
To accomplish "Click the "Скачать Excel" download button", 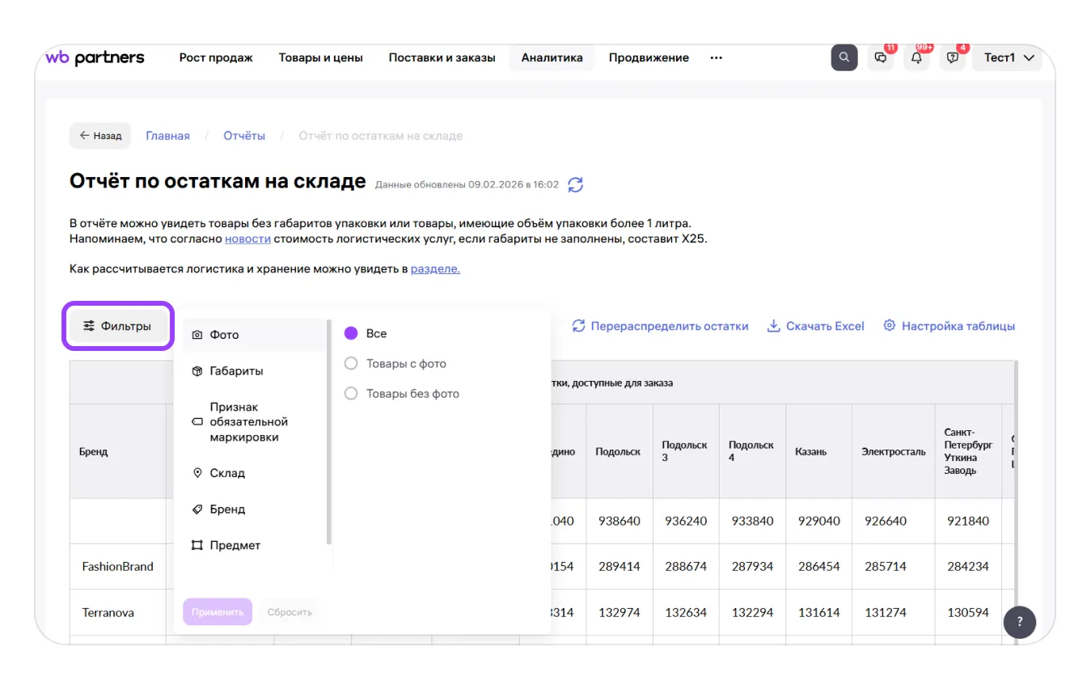I will click(815, 326).
